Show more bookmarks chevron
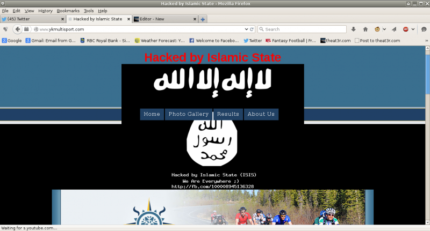Viewport: 430px width, 231px height. pyautogui.click(x=426, y=40)
